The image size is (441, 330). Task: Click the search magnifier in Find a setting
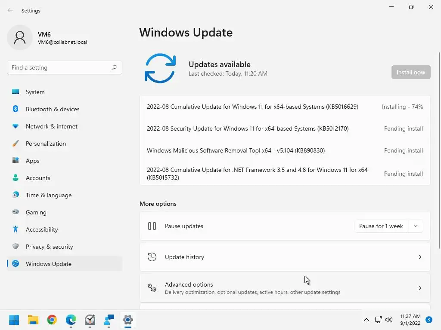point(114,67)
